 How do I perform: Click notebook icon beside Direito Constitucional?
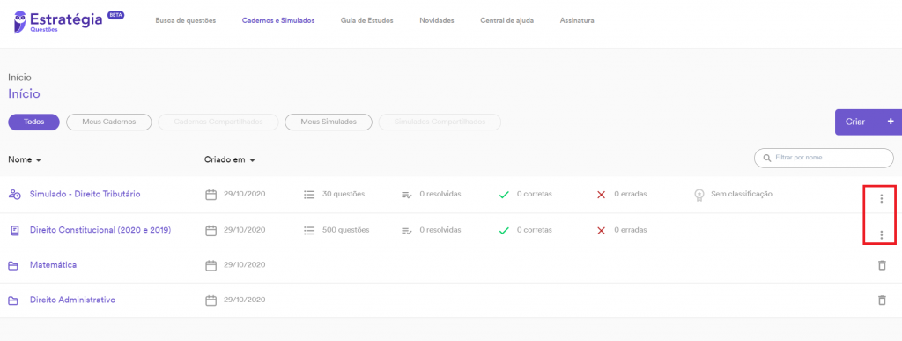(x=14, y=231)
